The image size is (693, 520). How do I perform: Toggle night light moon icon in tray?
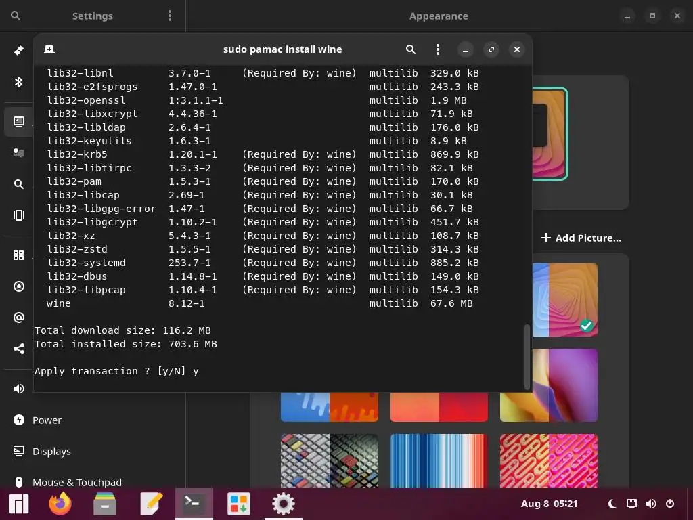tap(612, 504)
